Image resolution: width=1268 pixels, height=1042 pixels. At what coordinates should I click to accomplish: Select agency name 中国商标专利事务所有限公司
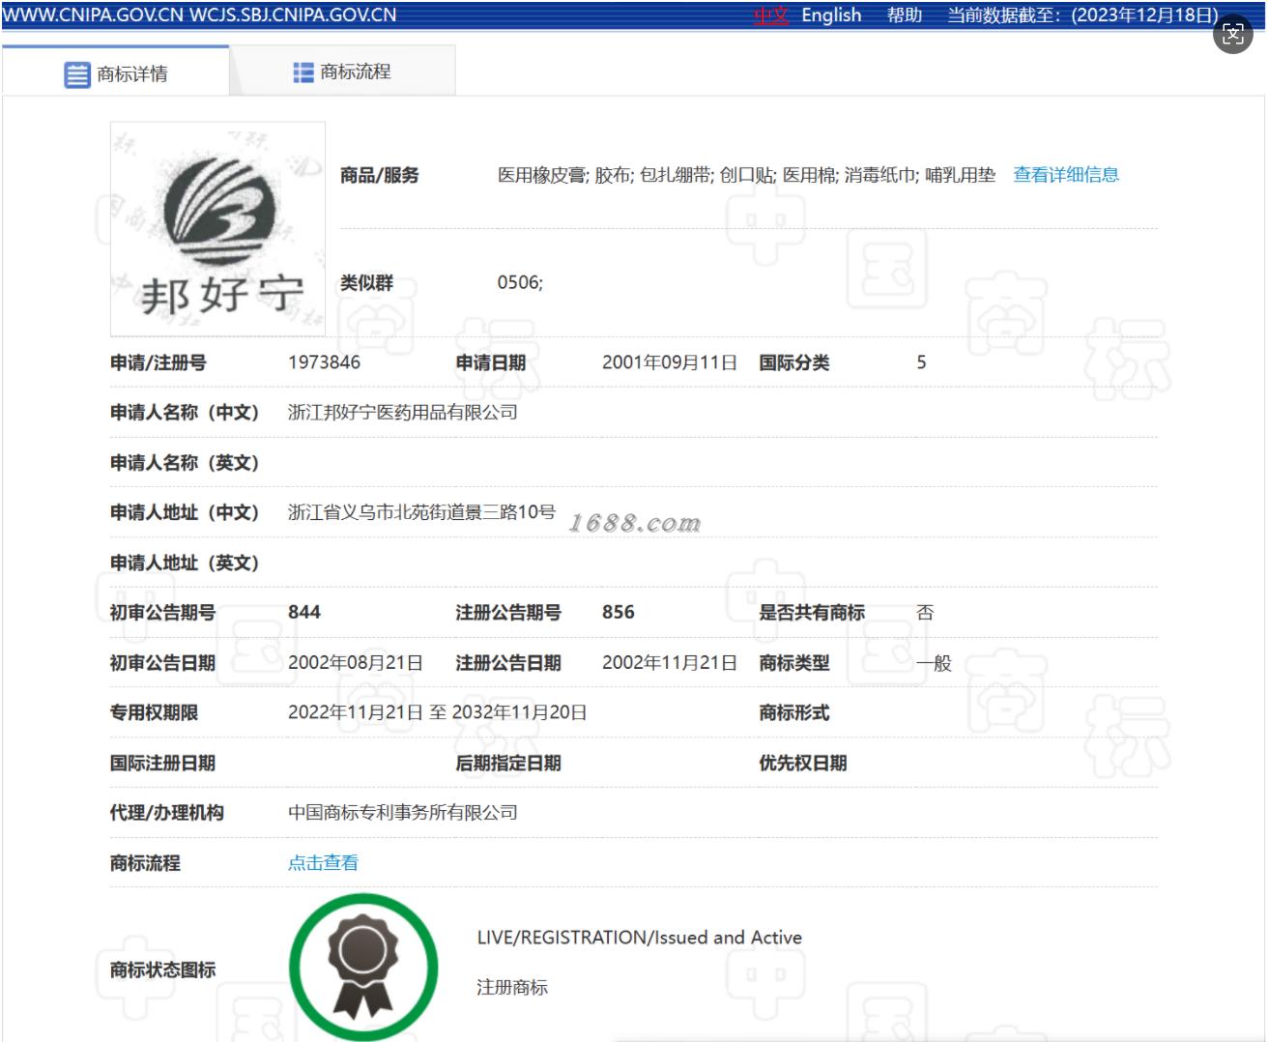403,813
